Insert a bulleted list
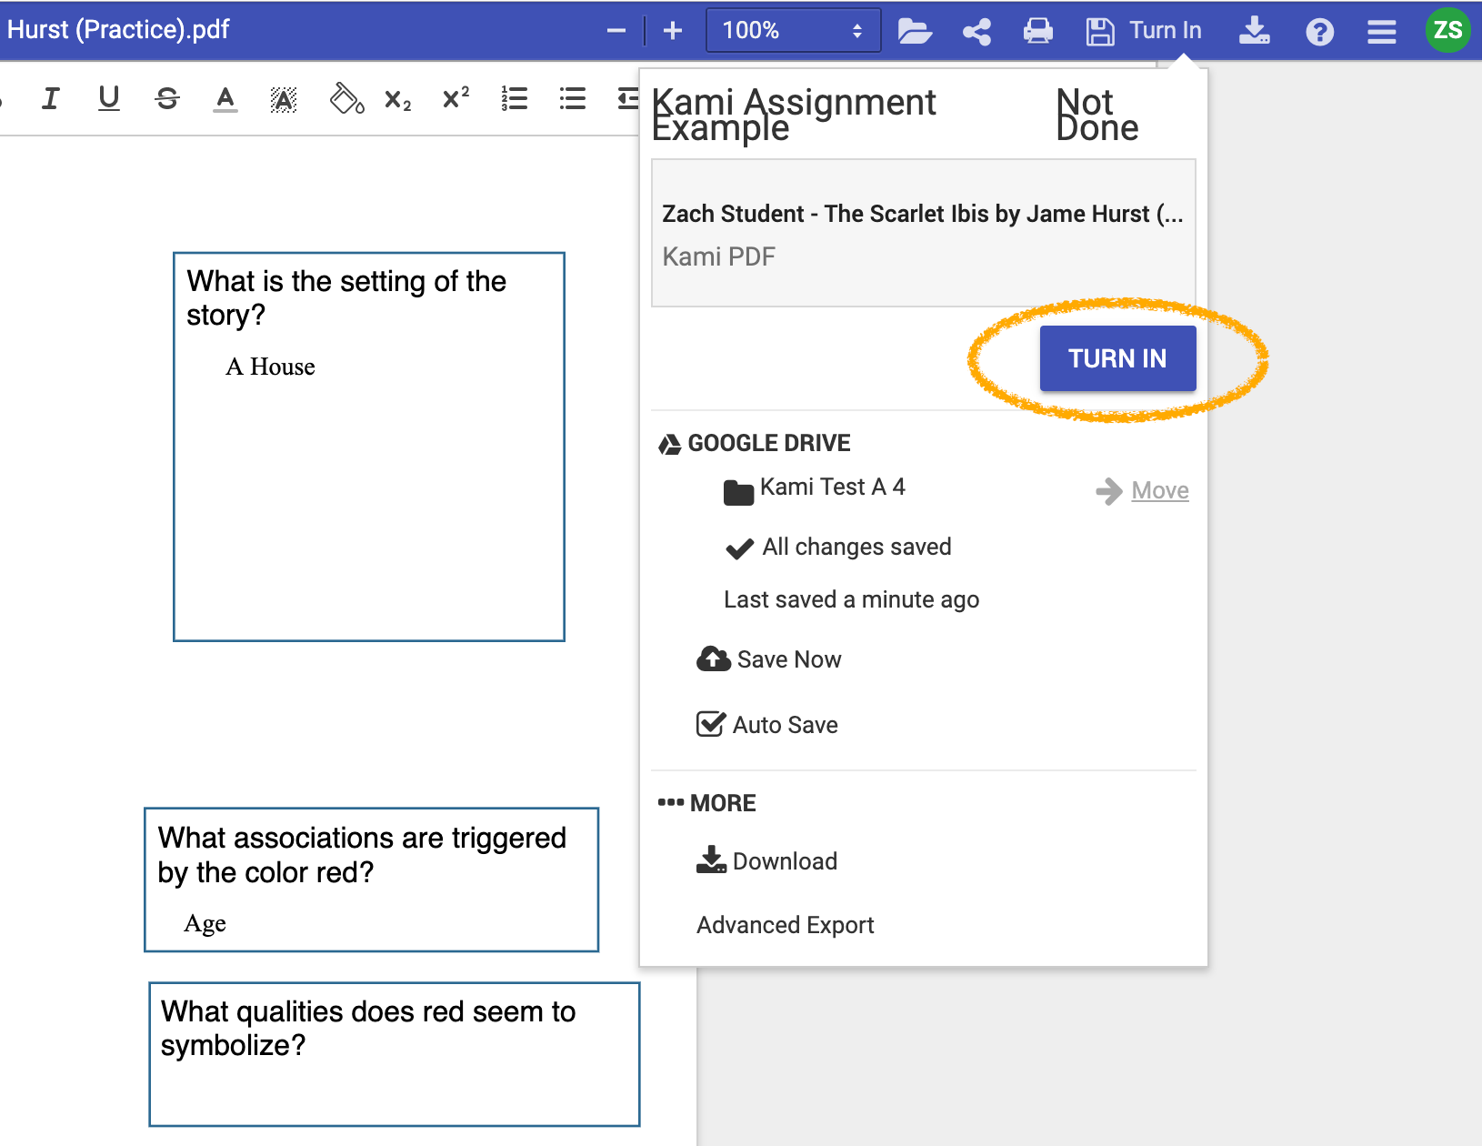The image size is (1482, 1146). [x=573, y=98]
